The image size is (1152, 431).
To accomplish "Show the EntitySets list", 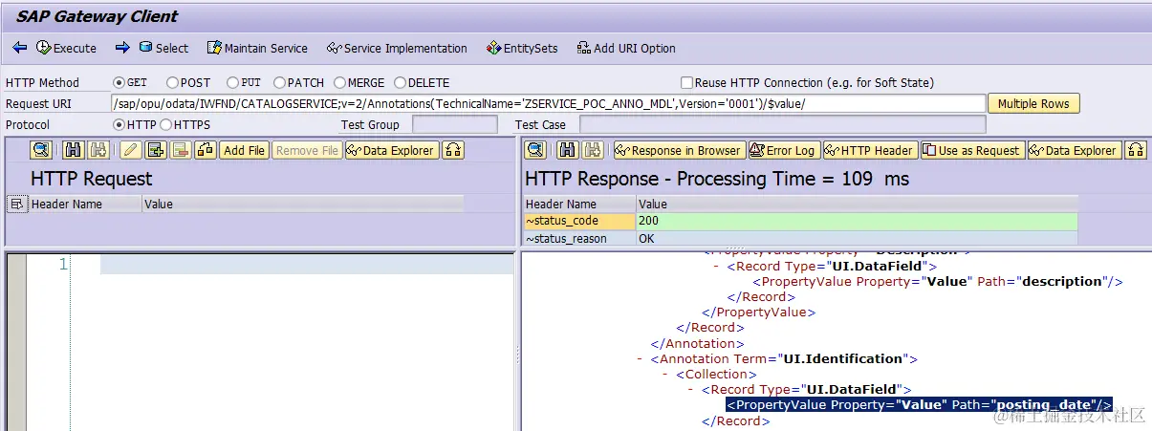I will 522,48.
